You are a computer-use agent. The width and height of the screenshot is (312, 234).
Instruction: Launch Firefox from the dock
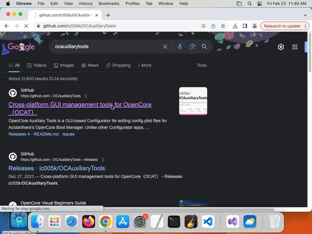89,222
